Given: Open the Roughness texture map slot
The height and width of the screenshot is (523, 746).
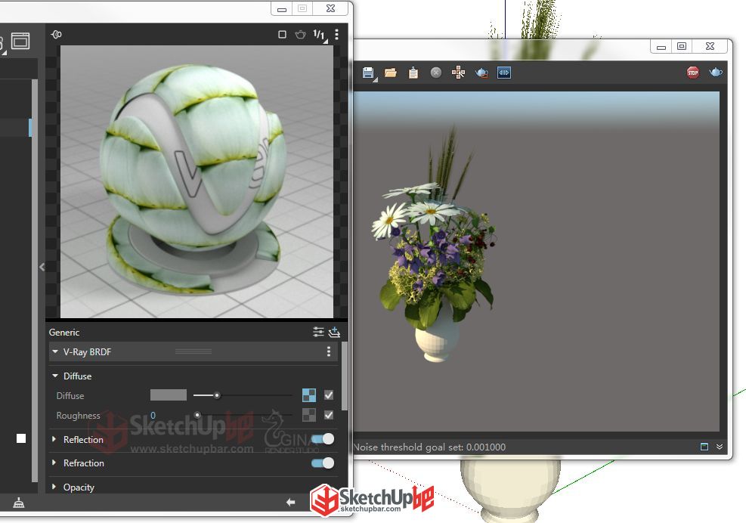Looking at the screenshot, I should 309,415.
